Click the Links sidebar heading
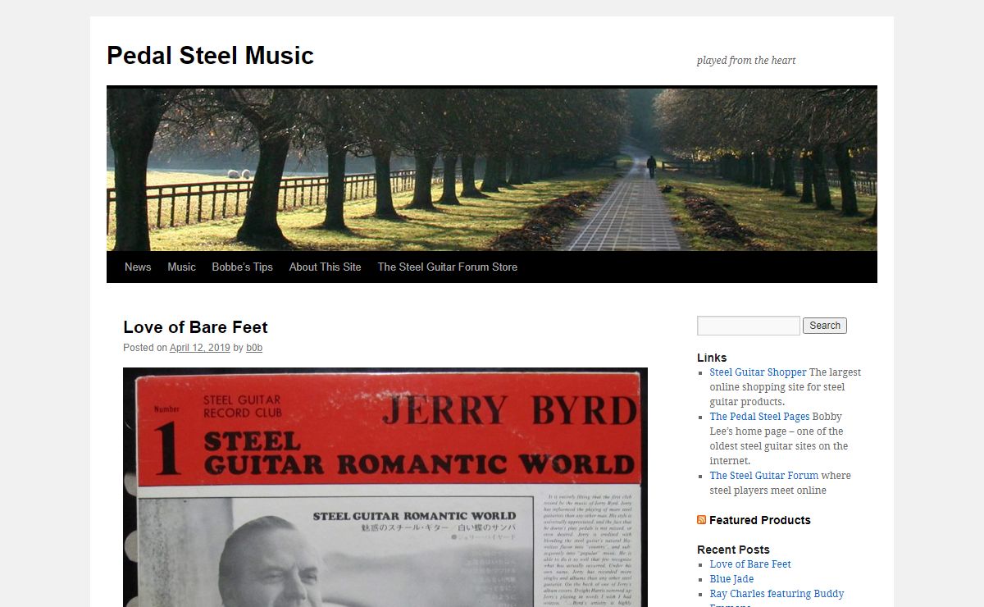 712,358
